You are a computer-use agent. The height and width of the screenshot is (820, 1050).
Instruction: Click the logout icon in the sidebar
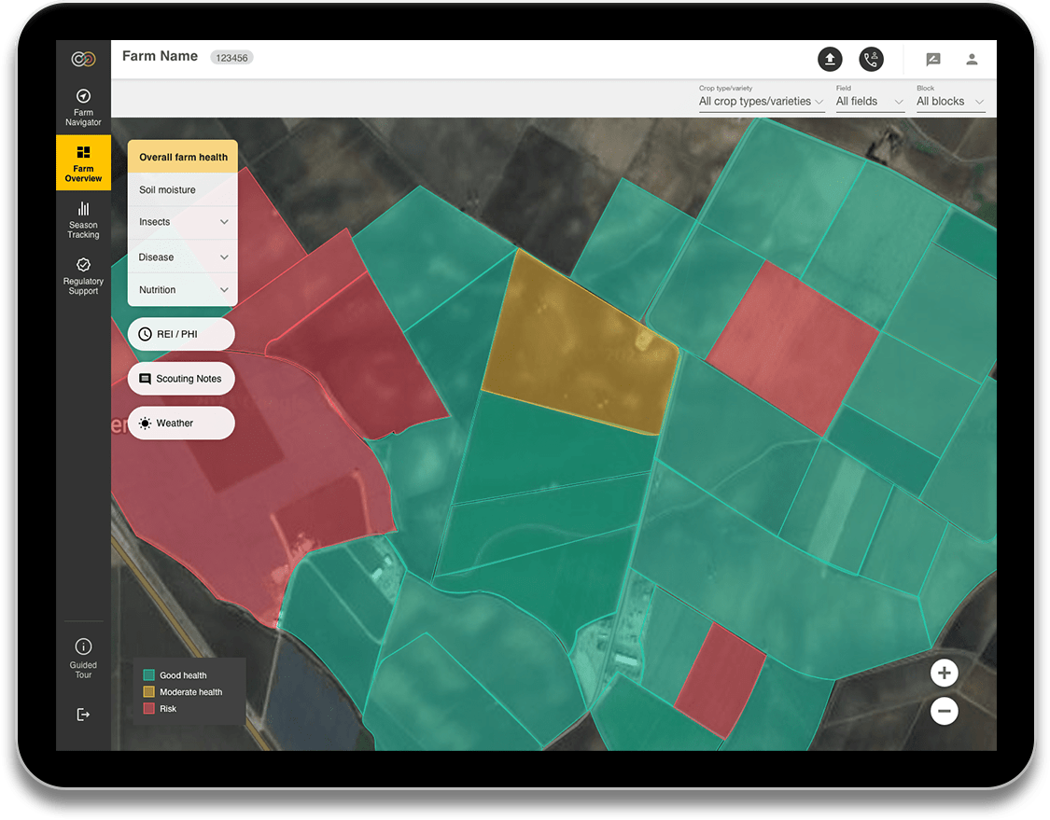coord(83,715)
